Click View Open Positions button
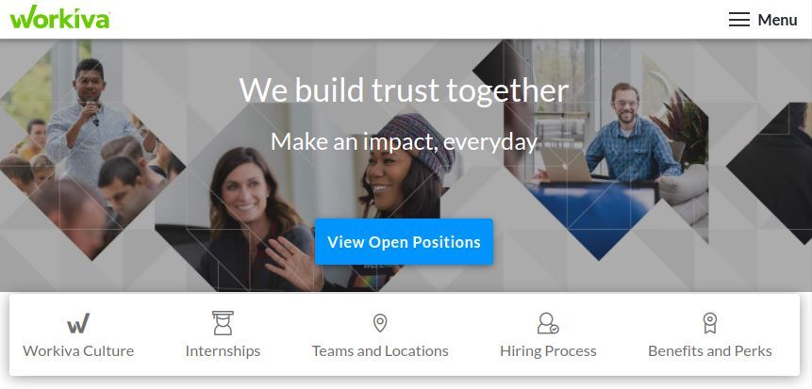The image size is (812, 389). tap(404, 241)
